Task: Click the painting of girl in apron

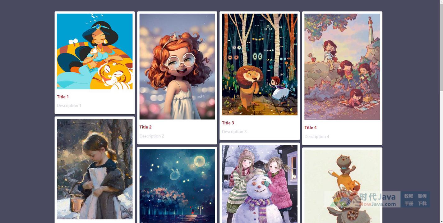Action: tap(95, 169)
